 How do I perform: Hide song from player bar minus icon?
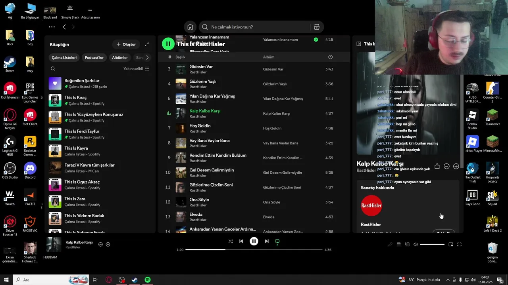(100, 245)
